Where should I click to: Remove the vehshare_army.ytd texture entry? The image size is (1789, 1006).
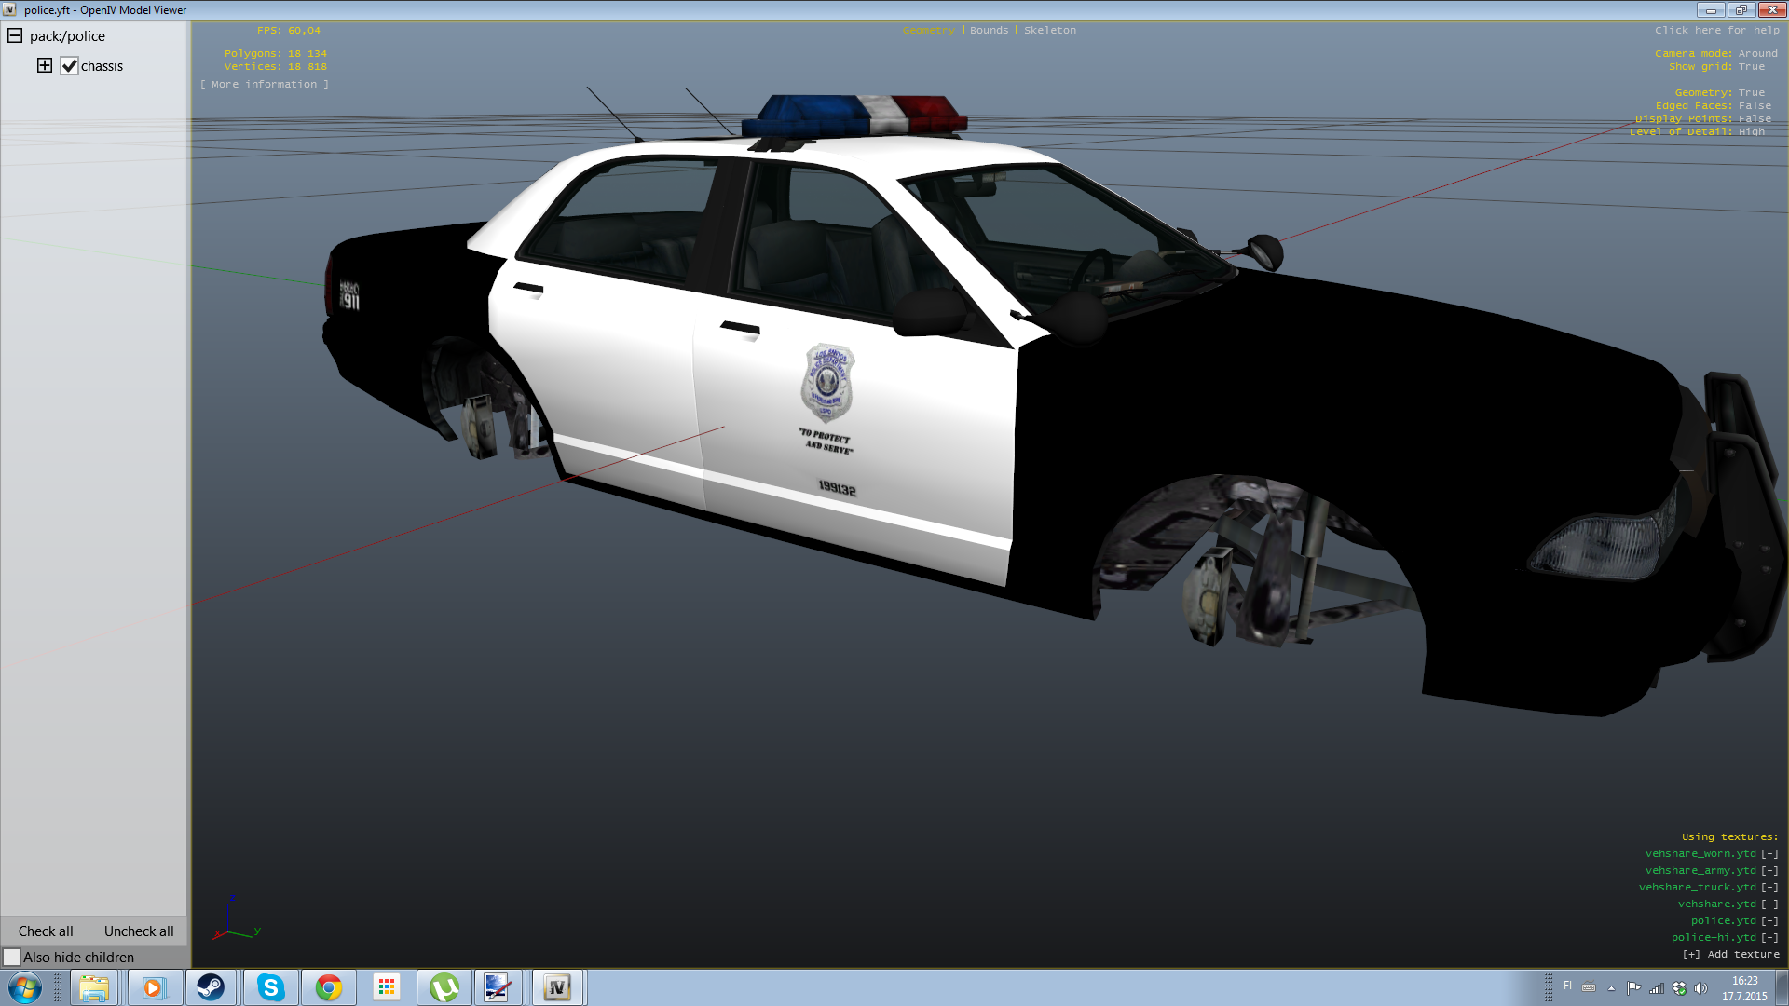(x=1769, y=870)
